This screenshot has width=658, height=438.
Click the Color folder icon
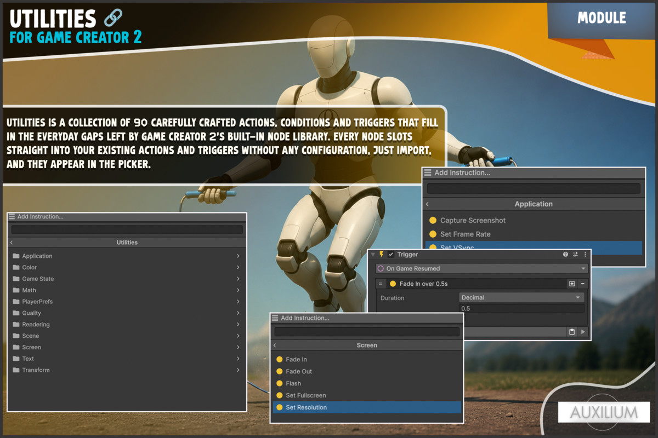(16, 267)
